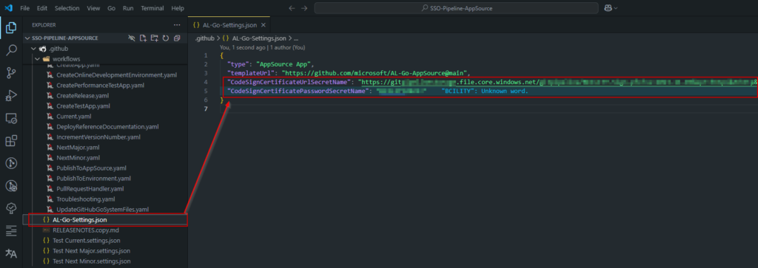Open CreateRelease.yaml file

click(83, 95)
